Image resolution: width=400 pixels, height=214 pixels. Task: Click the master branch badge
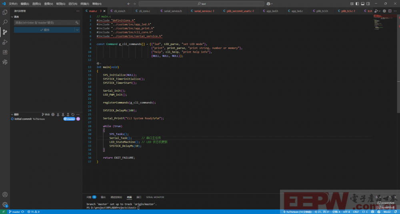pyautogui.click(x=69, y=119)
